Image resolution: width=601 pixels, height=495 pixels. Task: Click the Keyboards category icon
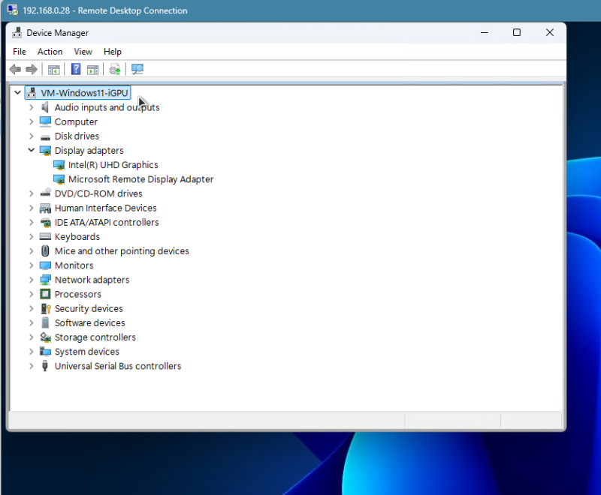pyautogui.click(x=45, y=237)
